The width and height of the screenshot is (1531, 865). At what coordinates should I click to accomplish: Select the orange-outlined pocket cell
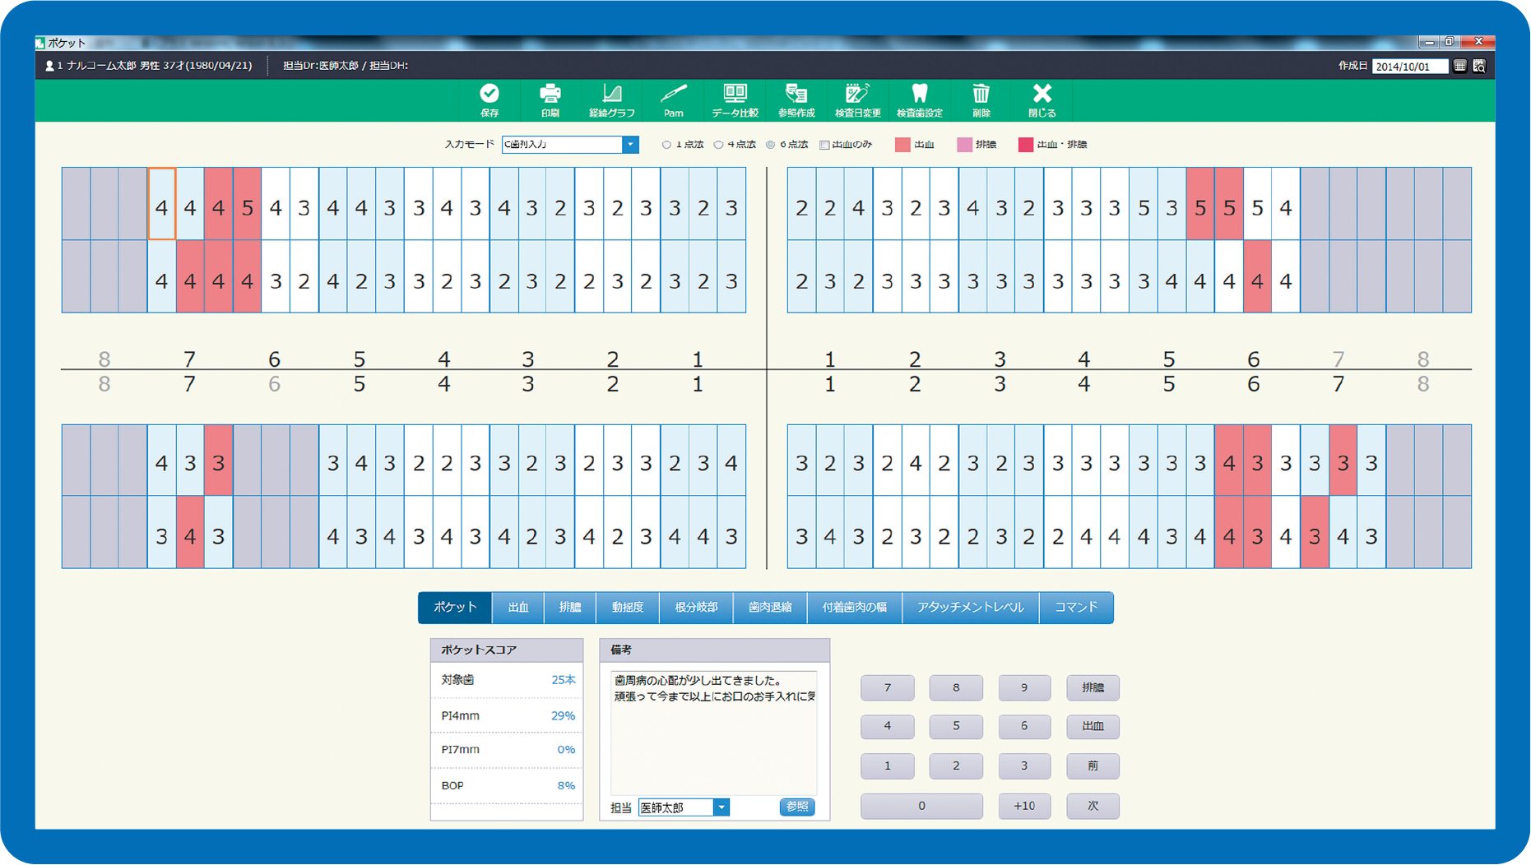pos(162,204)
